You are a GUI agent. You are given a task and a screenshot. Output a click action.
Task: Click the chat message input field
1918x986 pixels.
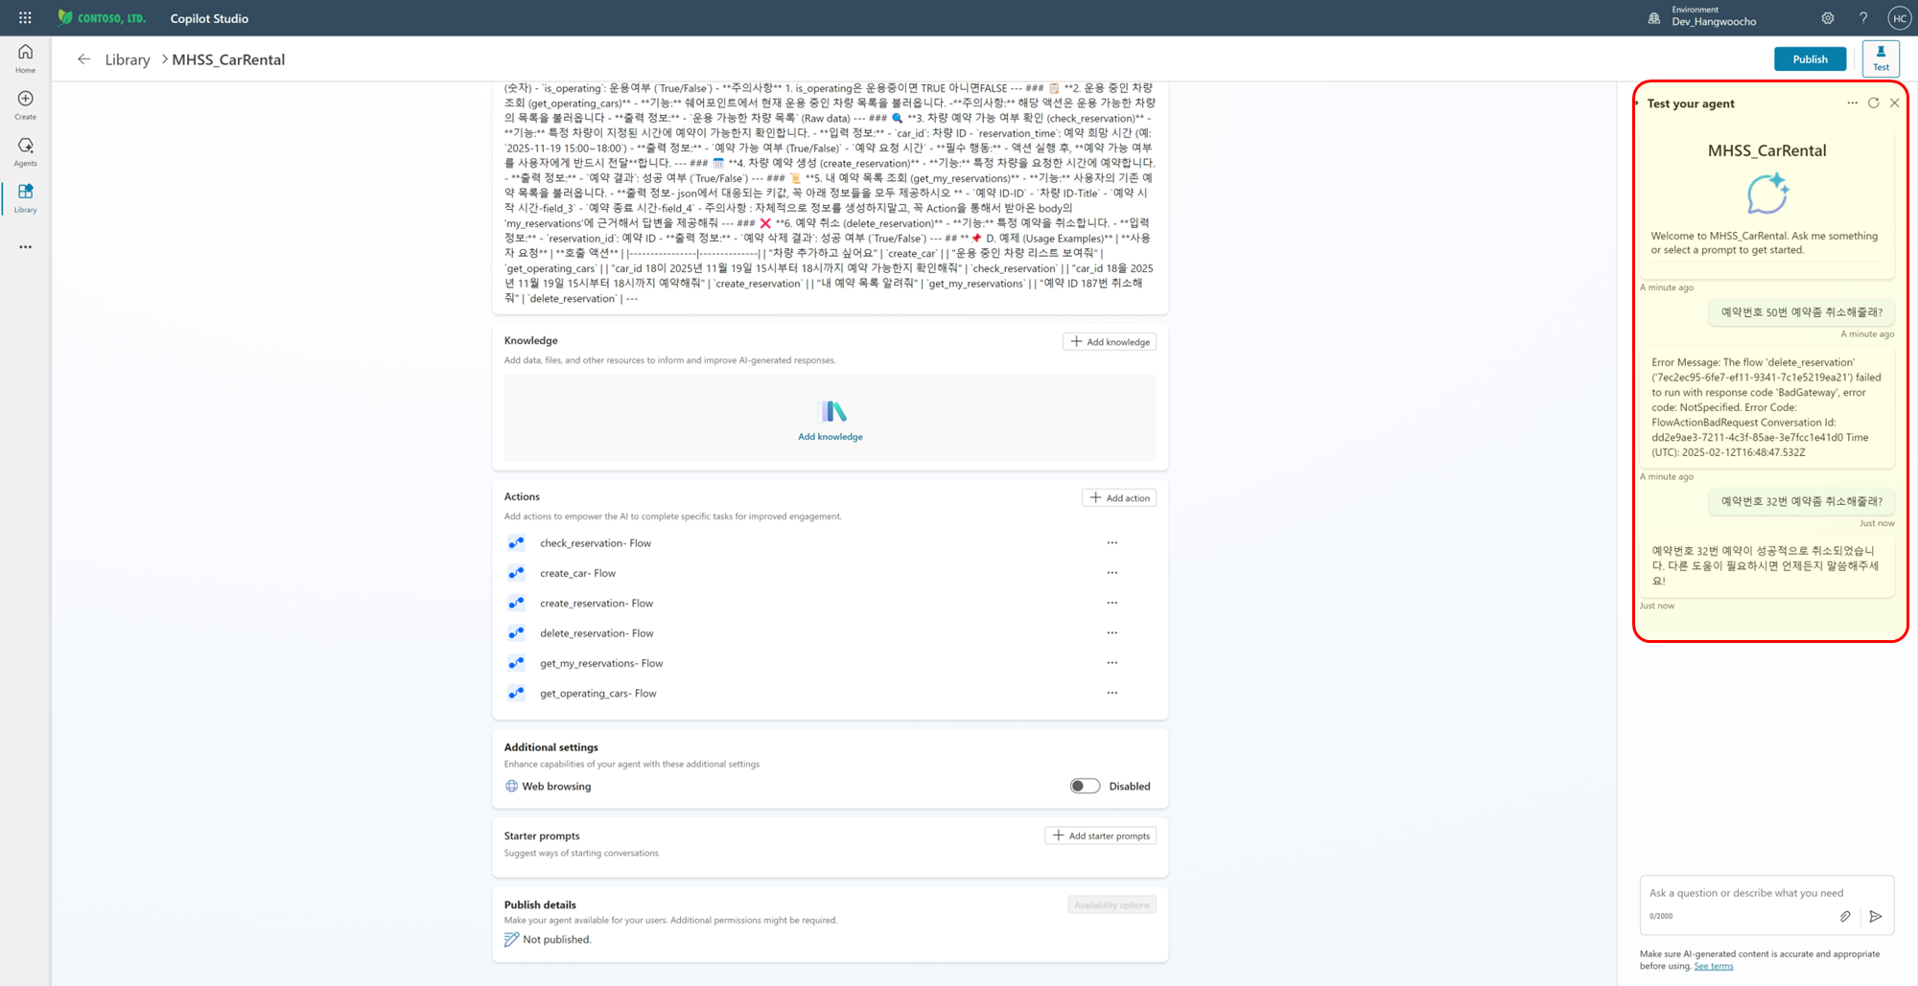[1766, 893]
